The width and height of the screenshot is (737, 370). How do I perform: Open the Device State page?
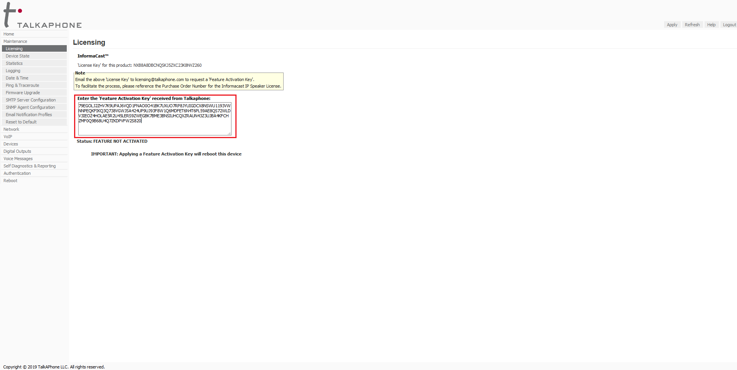(34, 56)
